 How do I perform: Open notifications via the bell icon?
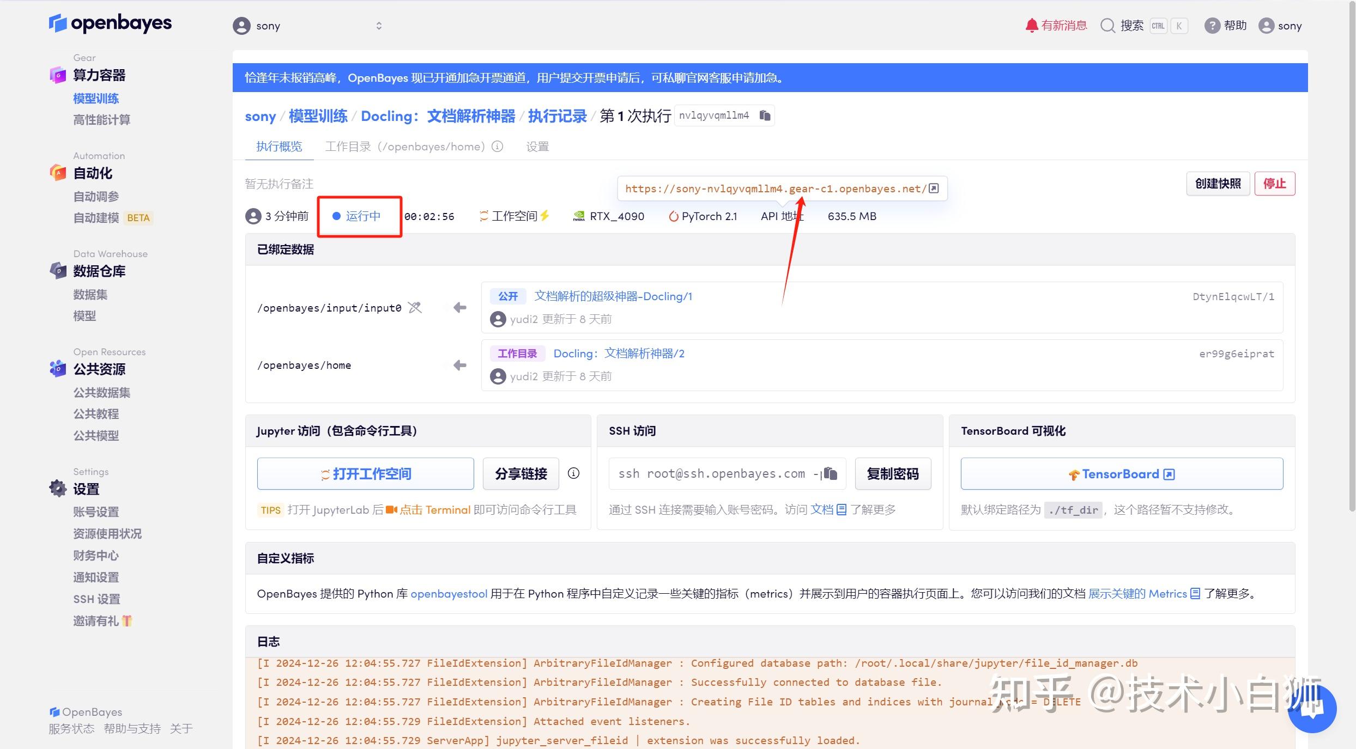tap(1032, 25)
